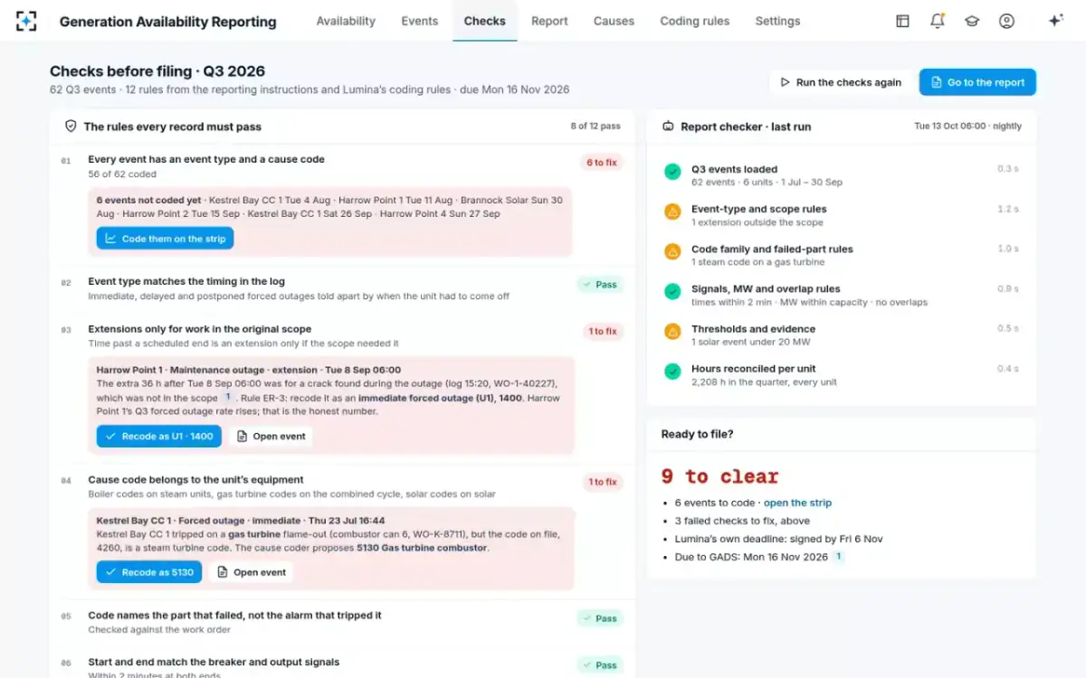
Task: Click the 6 to fix badge
Action: 601,163
